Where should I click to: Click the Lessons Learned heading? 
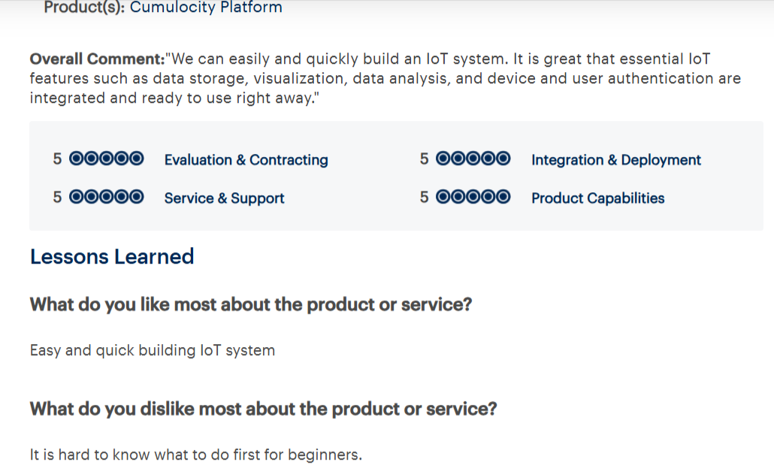112,256
